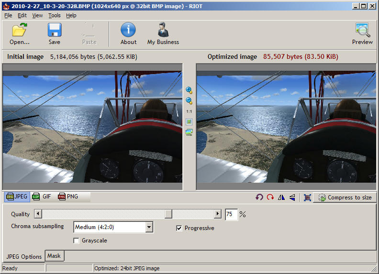Open the Tools menu
Viewport: 379px width, 274px height.
[x=54, y=15]
